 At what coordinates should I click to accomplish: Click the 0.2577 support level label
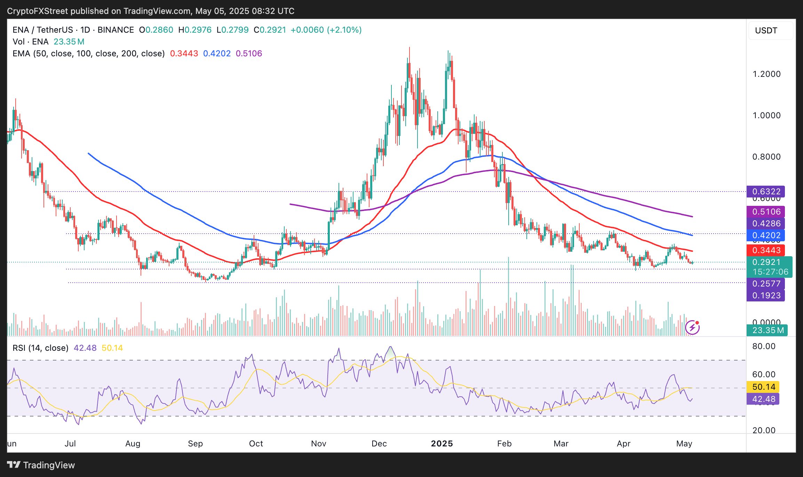(766, 284)
